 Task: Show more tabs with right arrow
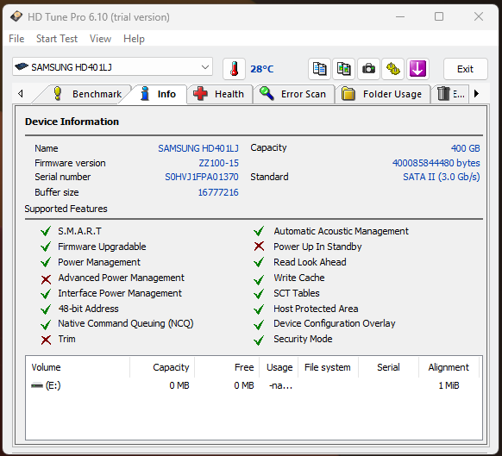click(476, 94)
